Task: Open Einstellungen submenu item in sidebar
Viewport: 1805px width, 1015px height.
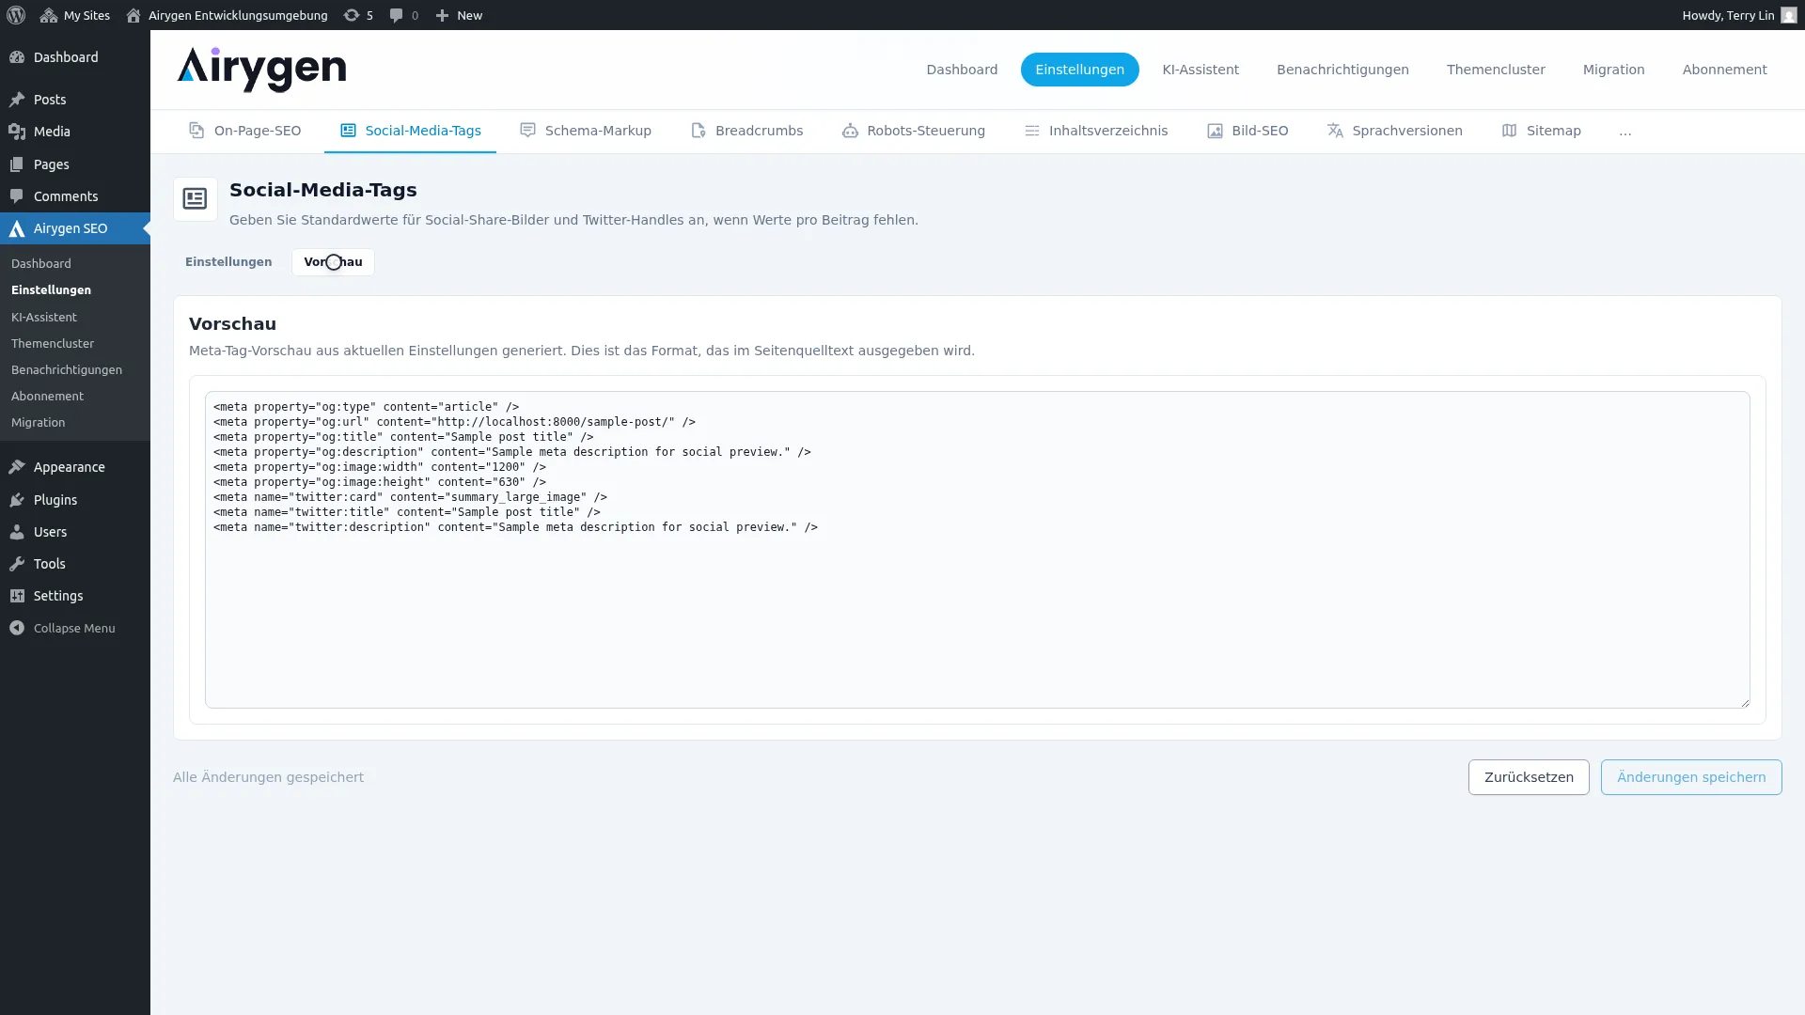Action: point(51,290)
